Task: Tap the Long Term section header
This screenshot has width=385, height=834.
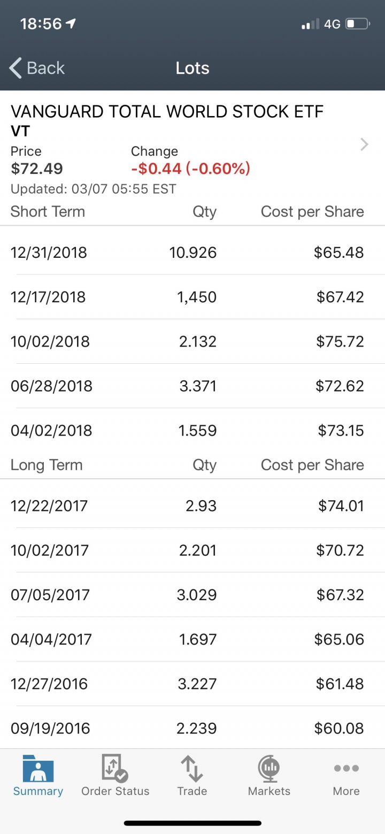Action: pyautogui.click(x=47, y=465)
